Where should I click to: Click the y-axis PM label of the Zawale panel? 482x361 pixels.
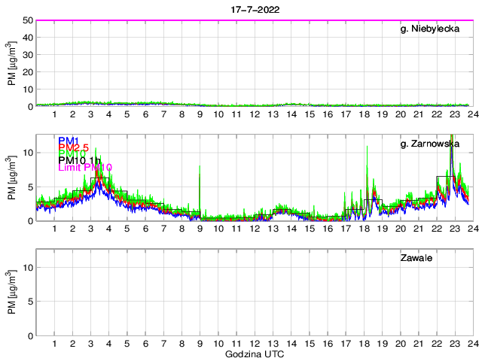12,293
